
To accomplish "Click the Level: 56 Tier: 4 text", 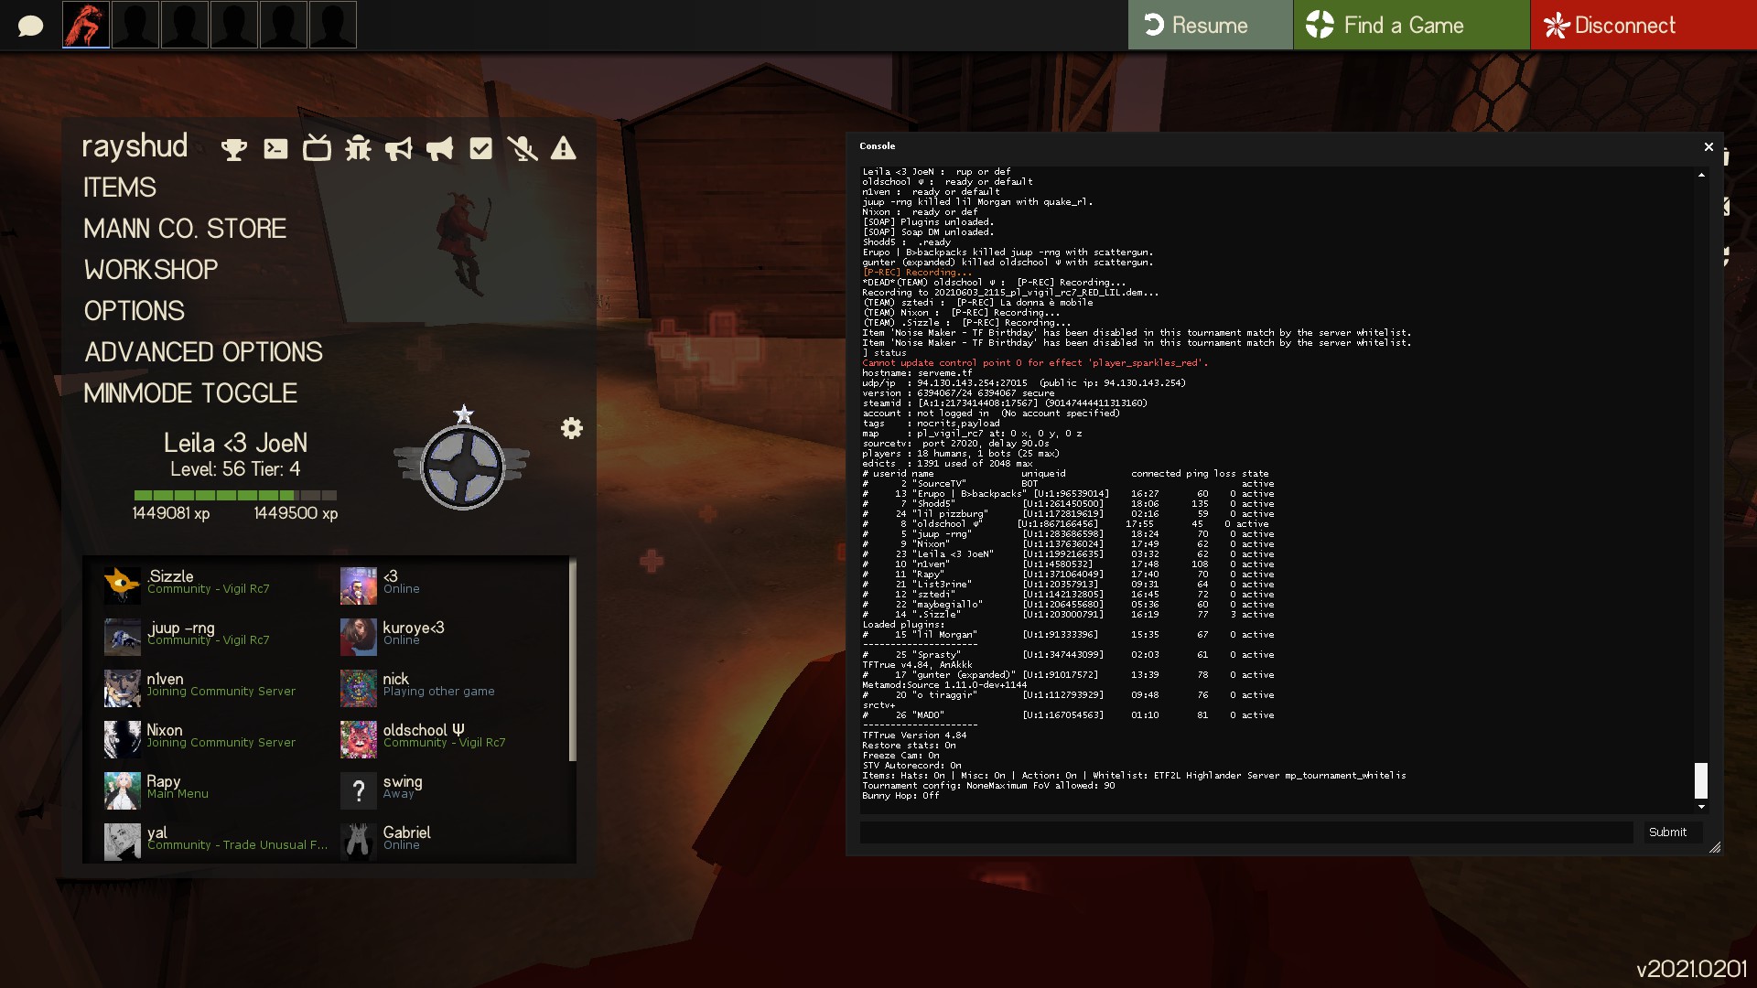I will [x=235, y=469].
